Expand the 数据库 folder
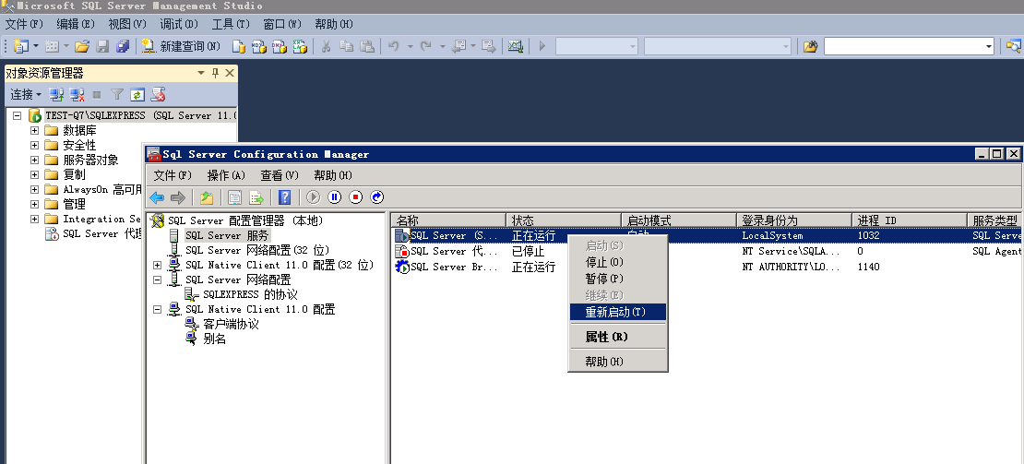The image size is (1024, 464). [x=35, y=130]
